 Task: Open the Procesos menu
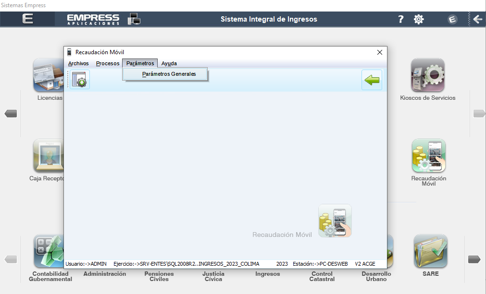click(108, 63)
